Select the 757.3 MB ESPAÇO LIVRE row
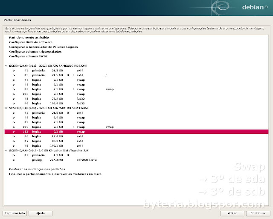273x219 pixels. (64, 160)
